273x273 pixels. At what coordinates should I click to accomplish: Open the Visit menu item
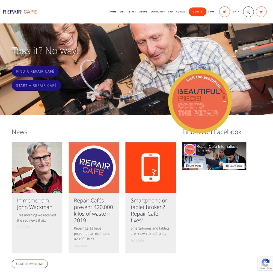tap(123, 12)
